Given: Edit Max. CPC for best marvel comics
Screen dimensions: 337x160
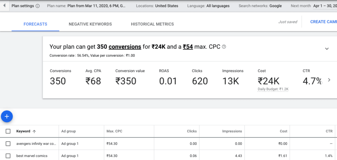Looking at the screenshot, I should click(112, 156).
